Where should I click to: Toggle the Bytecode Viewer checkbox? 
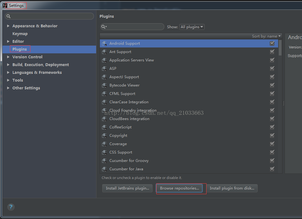click(x=272, y=85)
